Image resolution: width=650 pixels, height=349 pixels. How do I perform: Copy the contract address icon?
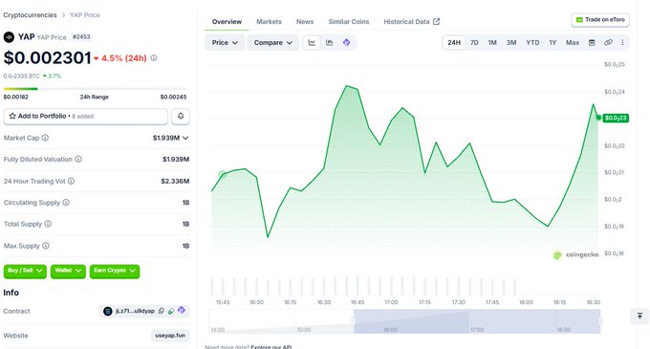coord(162,311)
